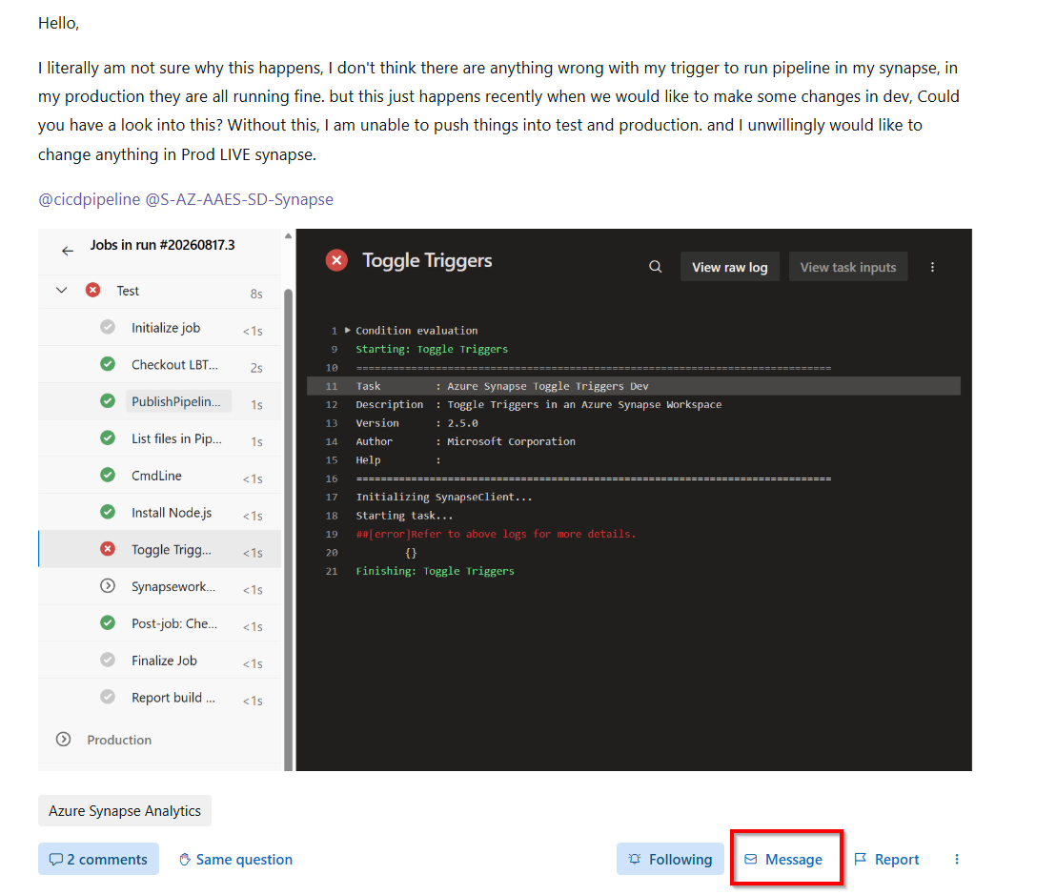Click the bell icon on Following
Image resolution: width=1056 pixels, height=895 pixels.
[635, 859]
